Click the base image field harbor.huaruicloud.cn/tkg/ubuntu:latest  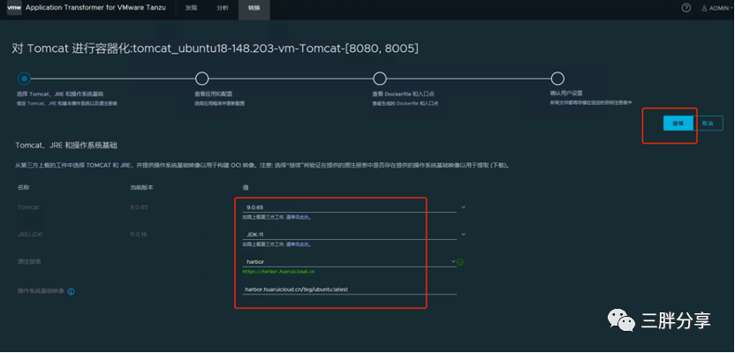pyautogui.click(x=349, y=289)
